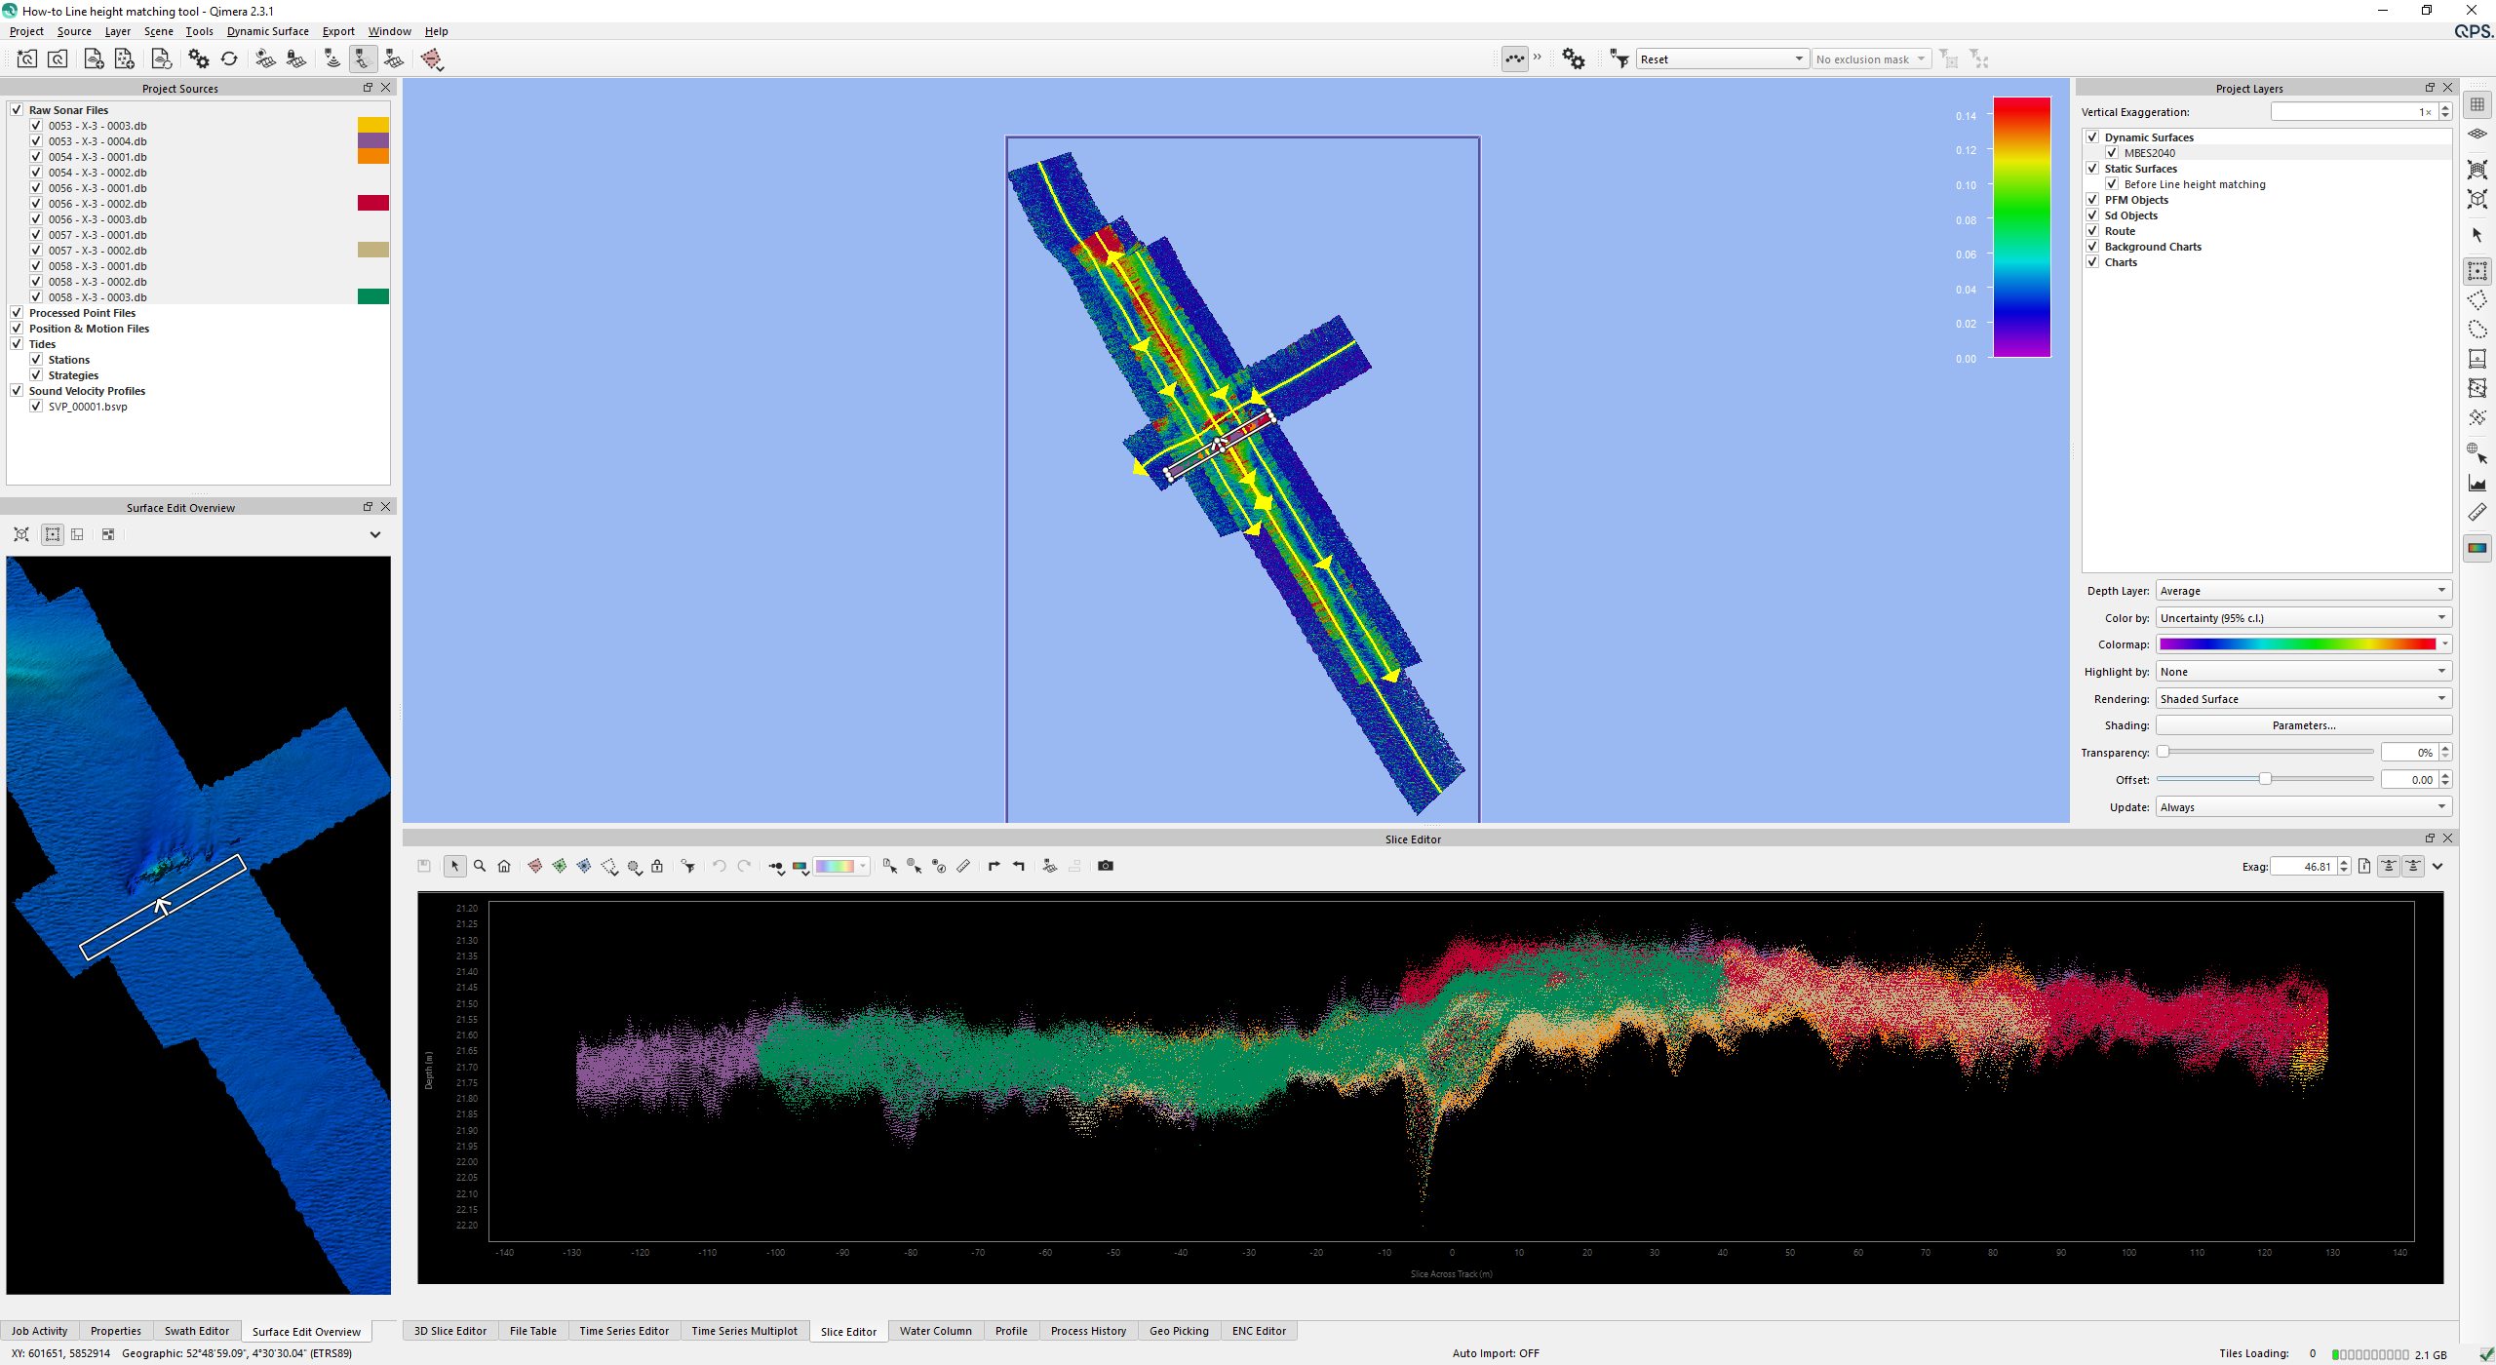This screenshot has height=1365, width=2496.
Task: Uncheck the 0056 - X-3 - 0002.db file
Action: (x=36, y=204)
